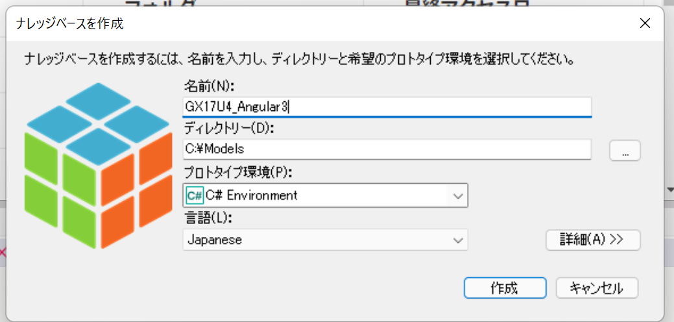Close the ナレッジベースを作成 dialog with X
The image size is (674, 322).
point(645,23)
